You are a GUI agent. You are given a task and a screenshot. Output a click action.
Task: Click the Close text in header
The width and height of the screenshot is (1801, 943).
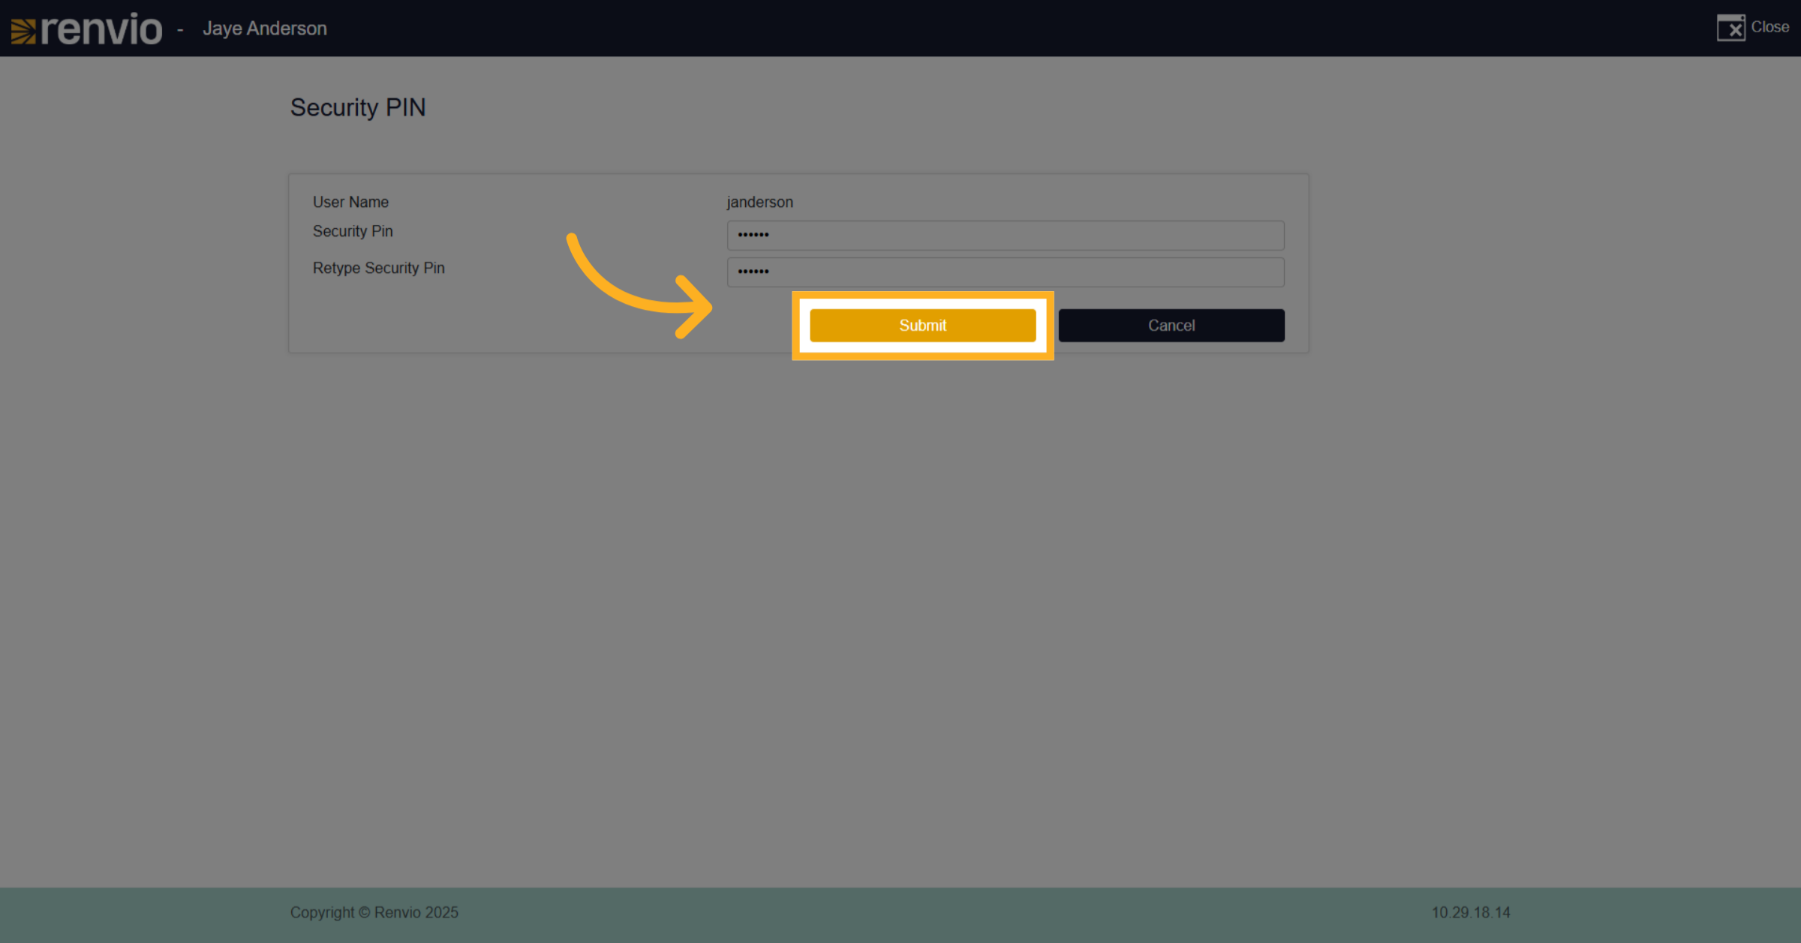pyautogui.click(x=1769, y=27)
